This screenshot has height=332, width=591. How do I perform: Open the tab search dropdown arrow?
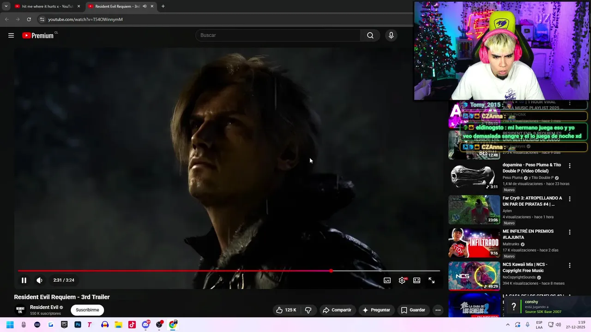tap(6, 6)
